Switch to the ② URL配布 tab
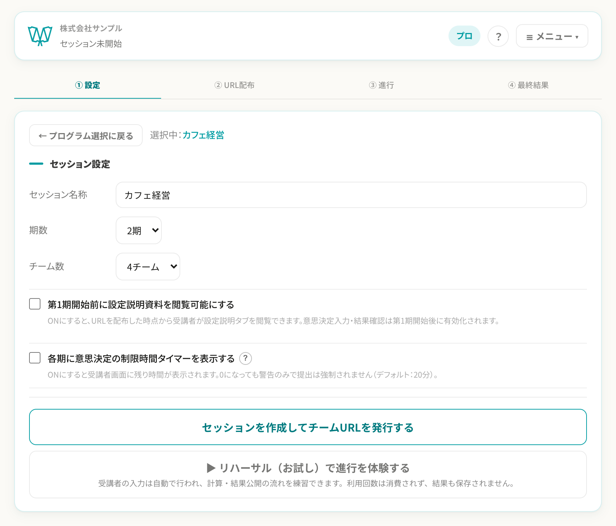 [235, 85]
